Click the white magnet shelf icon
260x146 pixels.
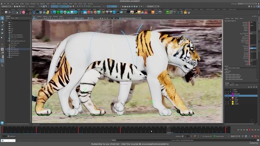point(189,12)
